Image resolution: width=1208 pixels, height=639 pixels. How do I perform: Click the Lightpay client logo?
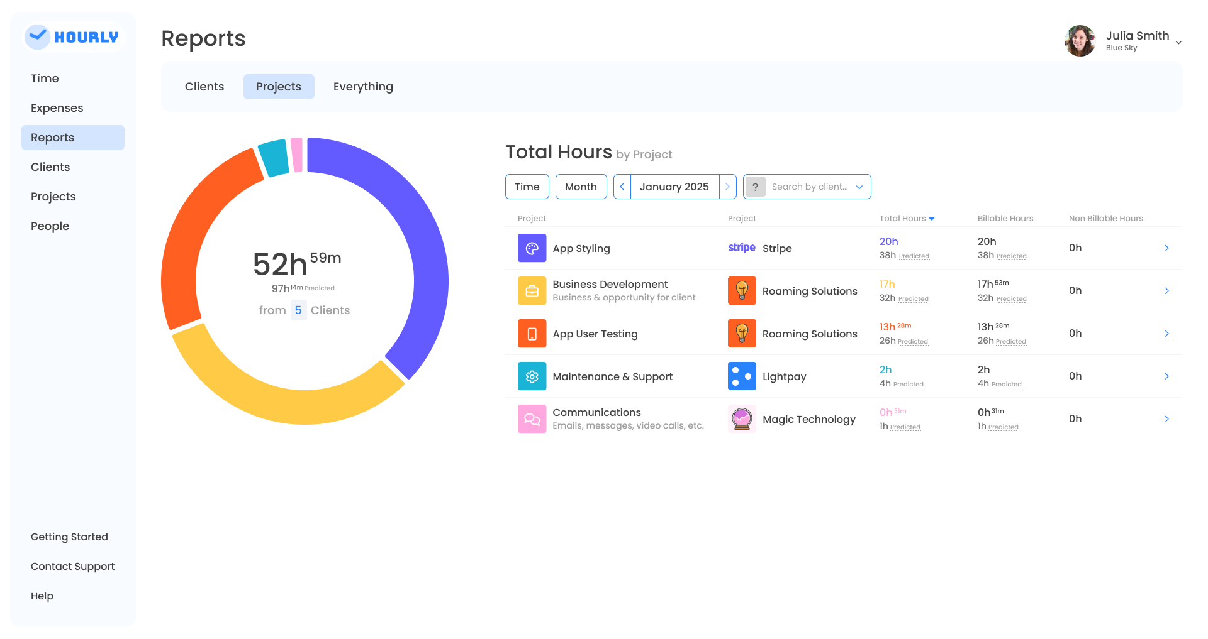coord(742,376)
